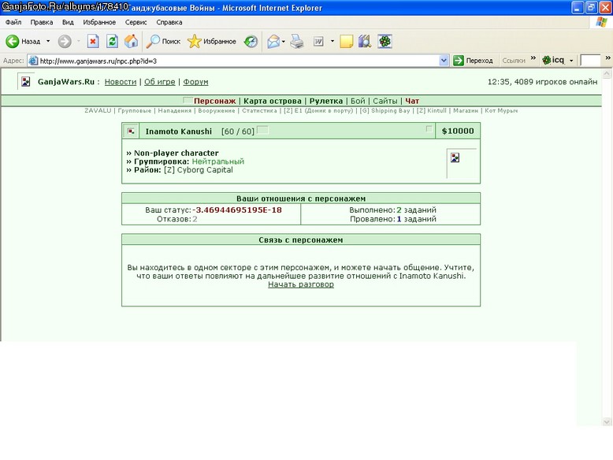
Task: Refresh the page with green arrows icon
Action: 112,41
